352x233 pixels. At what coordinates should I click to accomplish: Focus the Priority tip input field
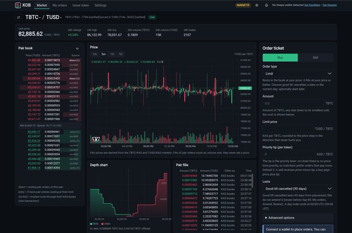coord(289,154)
